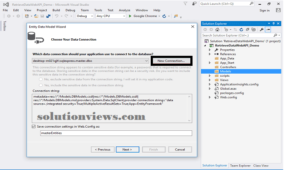Expand the References node
The width and height of the screenshot is (284, 170).
[210, 54]
